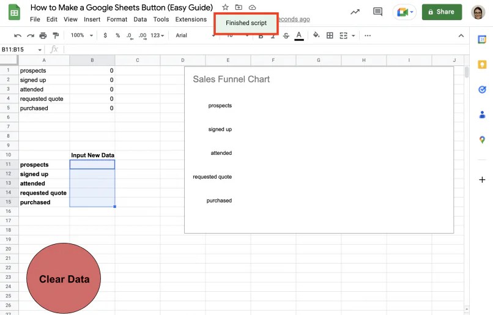
Task: Get add-ons with plus icon
Action: 481,179
